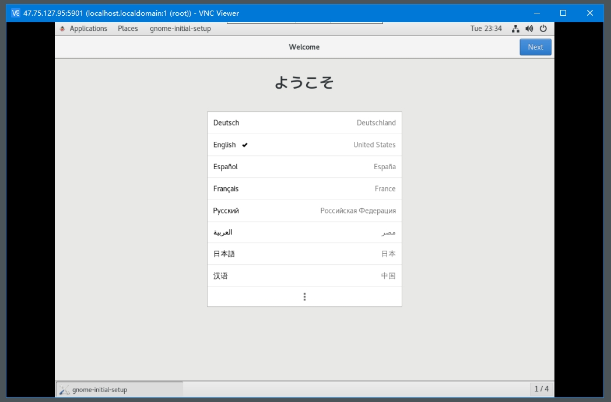Open the Applications menu
The width and height of the screenshot is (611, 402).
coord(88,29)
